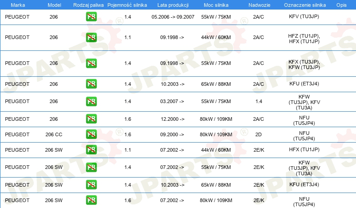Click 44kW / 60KM in the 206 SW row
356x208 pixels.
(x=216, y=150)
